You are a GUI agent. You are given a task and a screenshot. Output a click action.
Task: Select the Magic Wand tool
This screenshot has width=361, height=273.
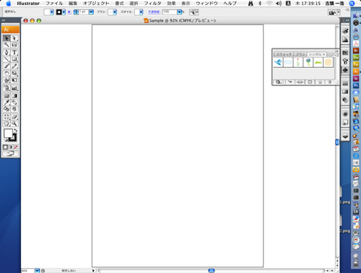(6, 45)
